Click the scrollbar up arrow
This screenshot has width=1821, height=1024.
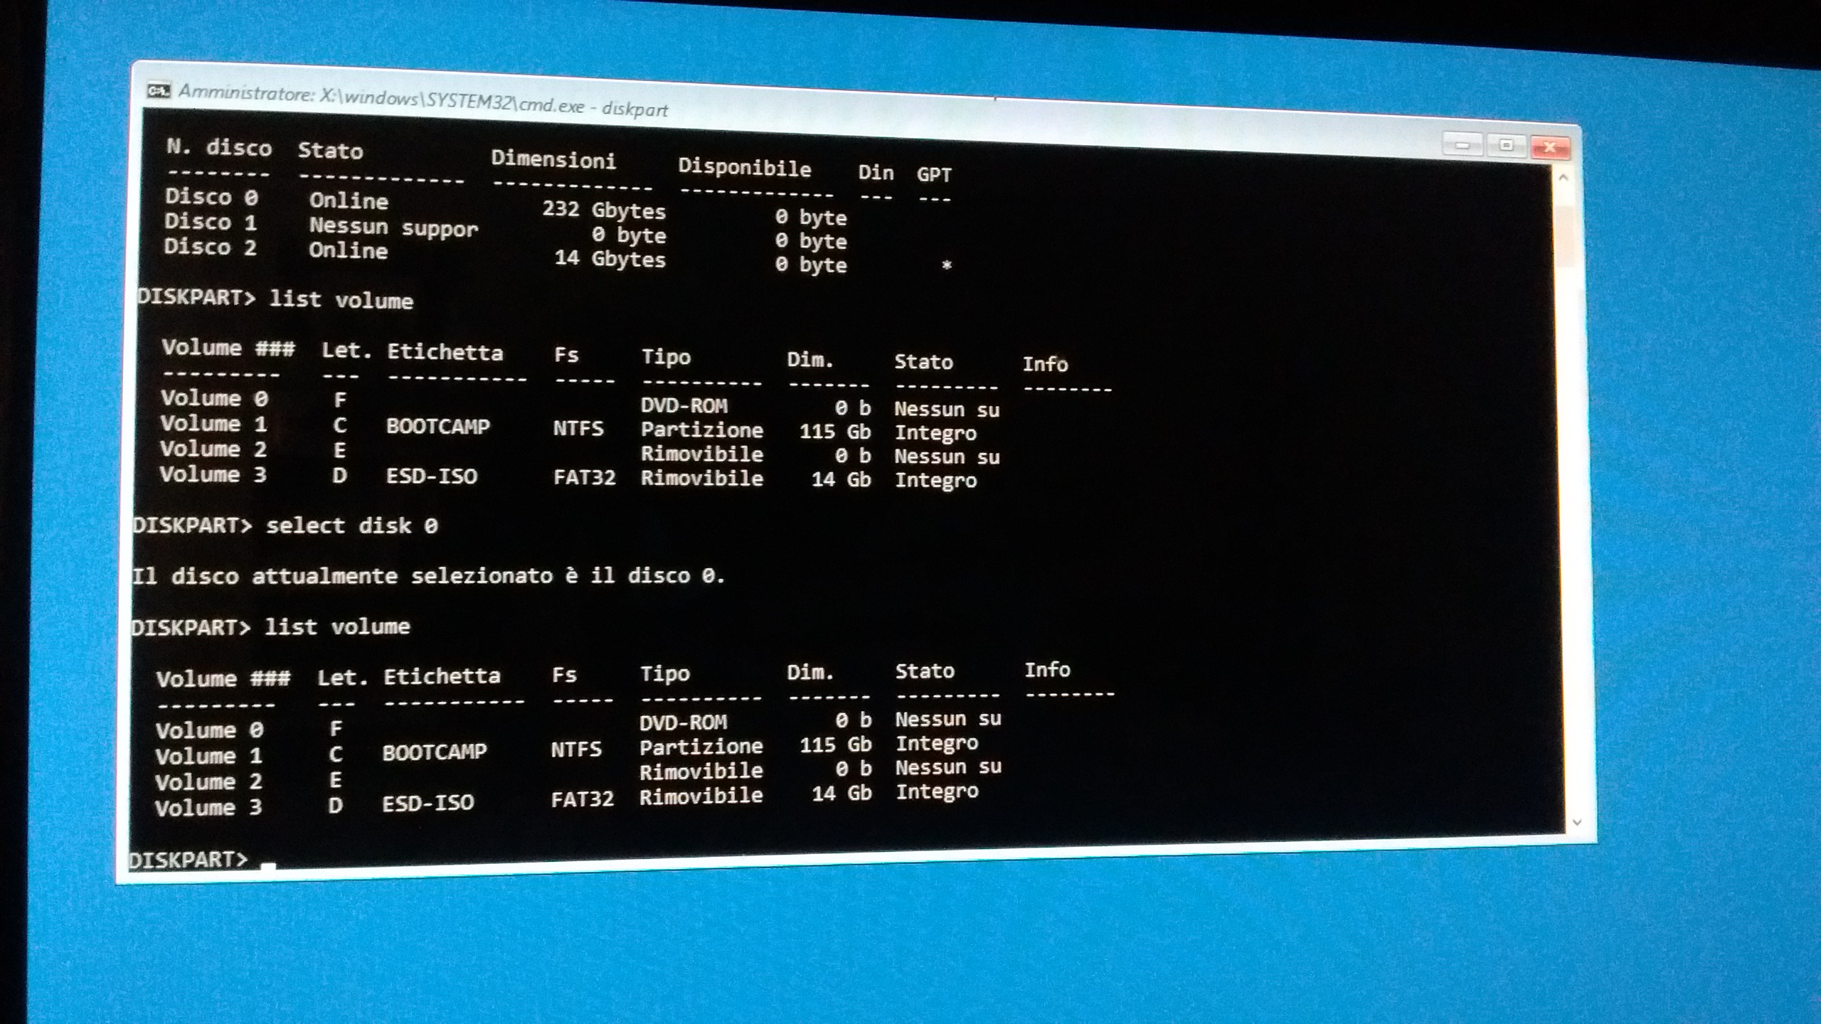(x=1563, y=177)
